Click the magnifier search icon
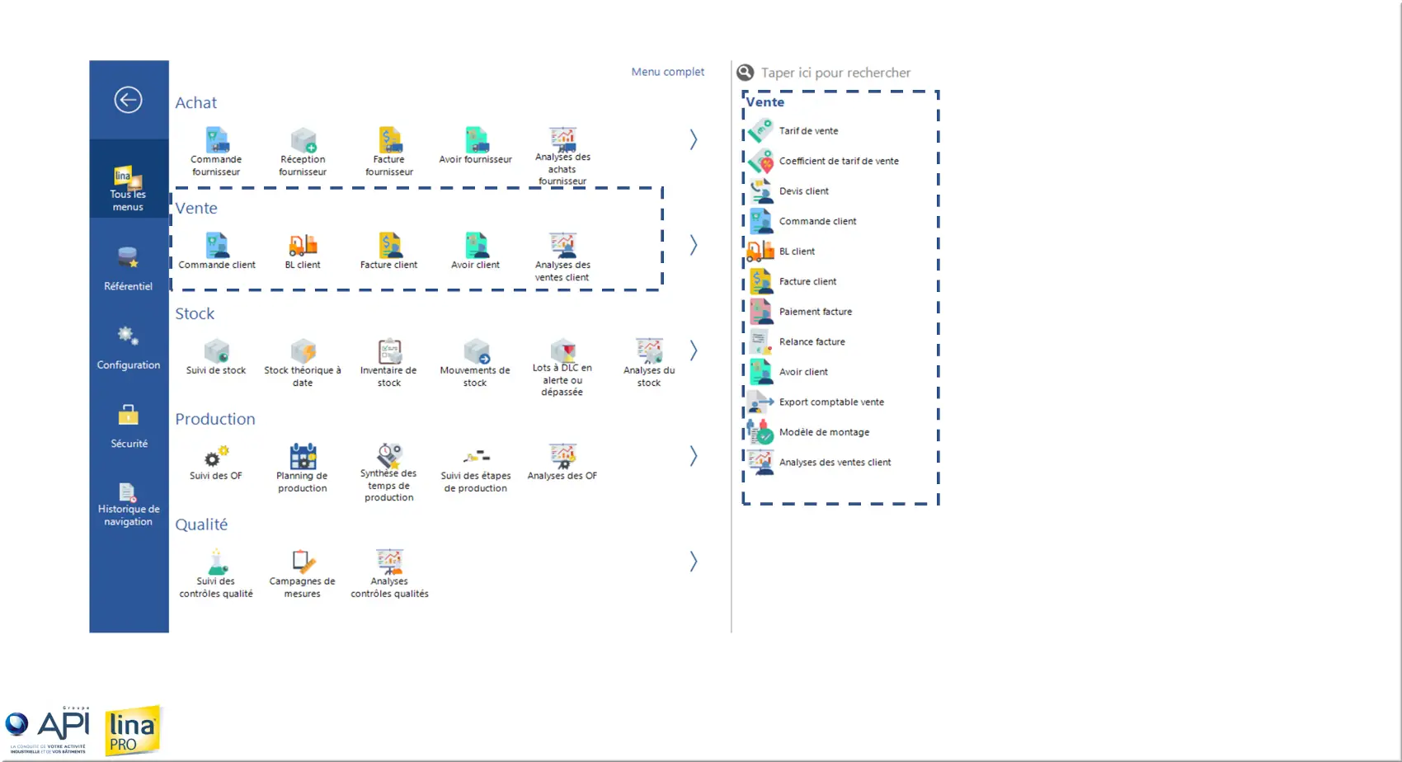 click(x=746, y=73)
